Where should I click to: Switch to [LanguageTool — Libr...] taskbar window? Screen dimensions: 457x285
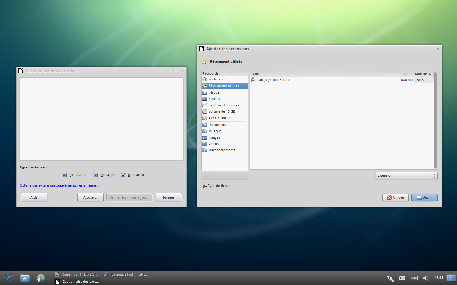coord(126,274)
